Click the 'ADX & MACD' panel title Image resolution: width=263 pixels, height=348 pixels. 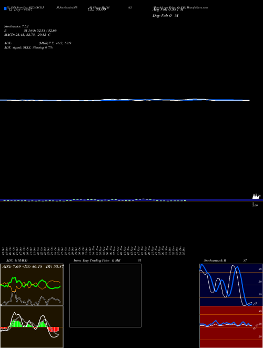tap(17, 260)
